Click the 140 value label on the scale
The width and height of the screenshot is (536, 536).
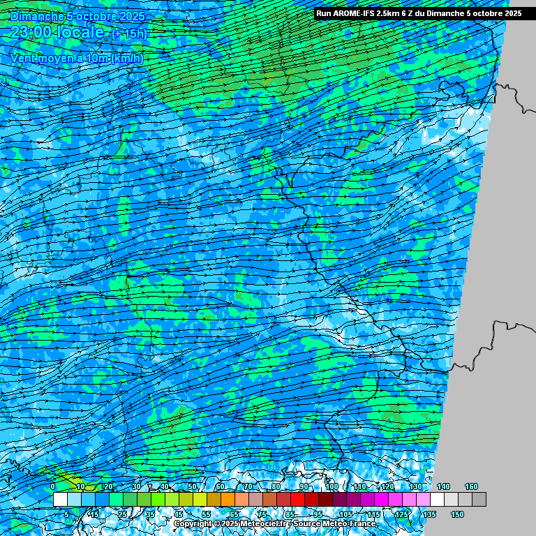click(x=443, y=486)
